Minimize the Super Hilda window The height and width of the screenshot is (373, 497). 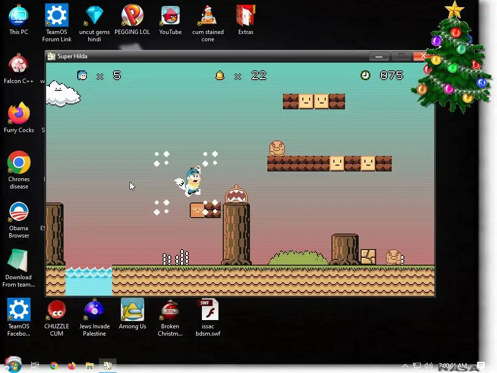379,56
